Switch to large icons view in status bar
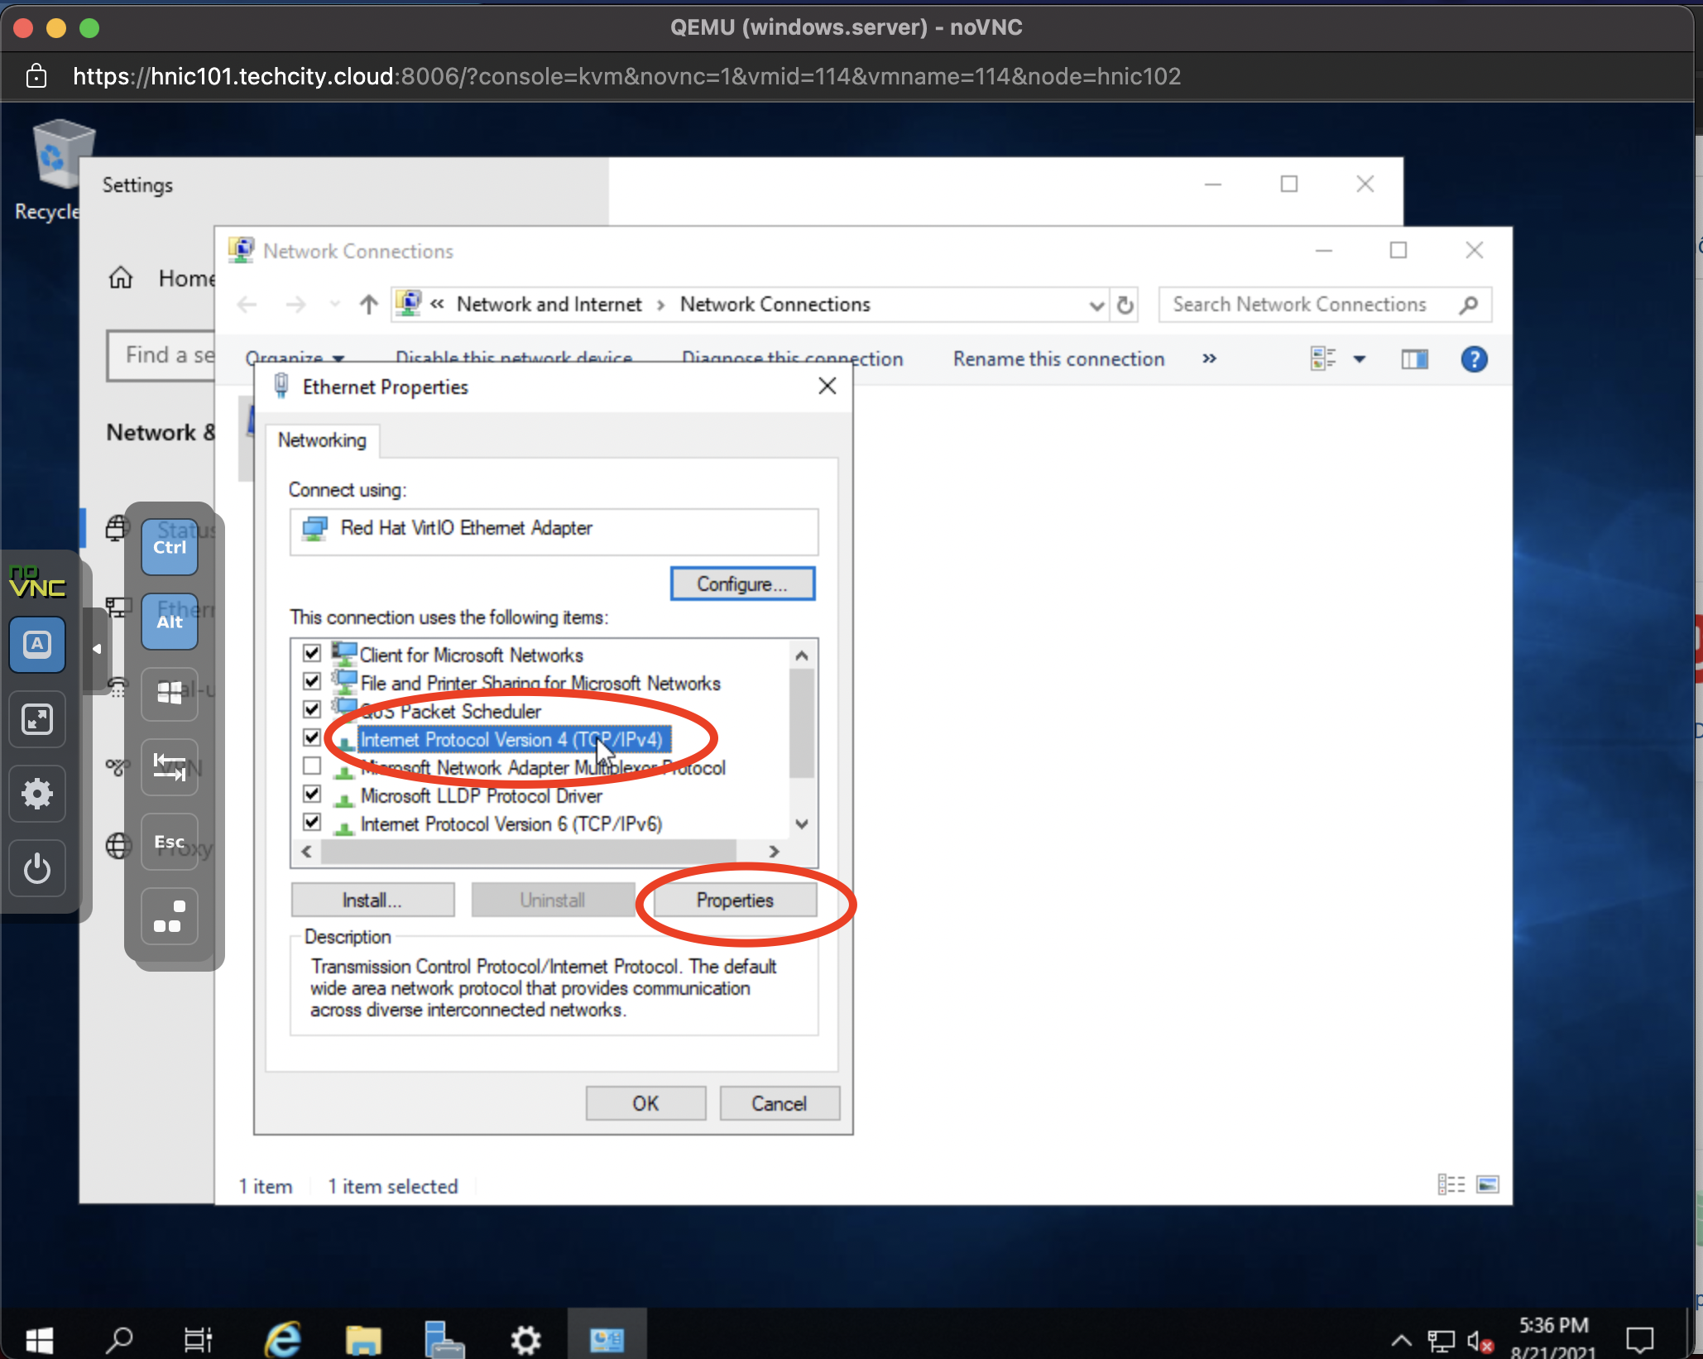 [x=1487, y=1185]
